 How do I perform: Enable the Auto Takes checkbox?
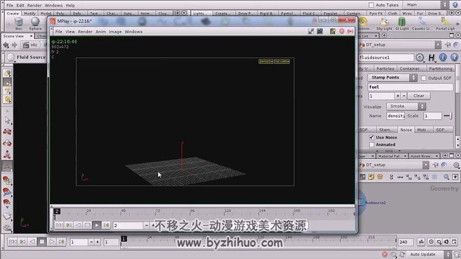[371, 5]
